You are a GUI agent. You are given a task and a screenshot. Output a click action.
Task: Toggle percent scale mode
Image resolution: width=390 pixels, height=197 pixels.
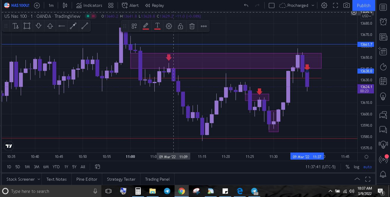(x=347, y=167)
